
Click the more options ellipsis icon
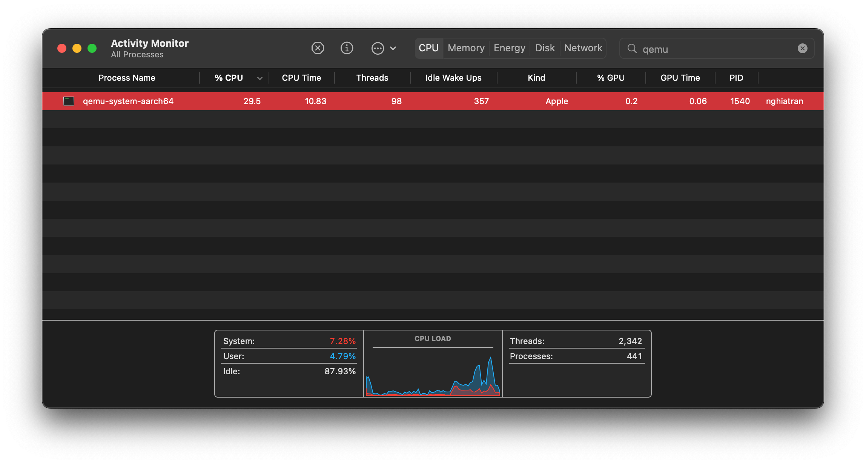coord(377,48)
